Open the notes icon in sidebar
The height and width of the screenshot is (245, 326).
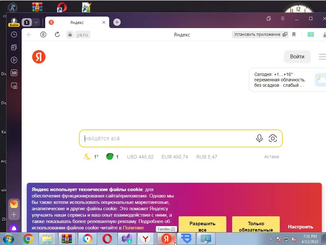[x=14, y=48]
